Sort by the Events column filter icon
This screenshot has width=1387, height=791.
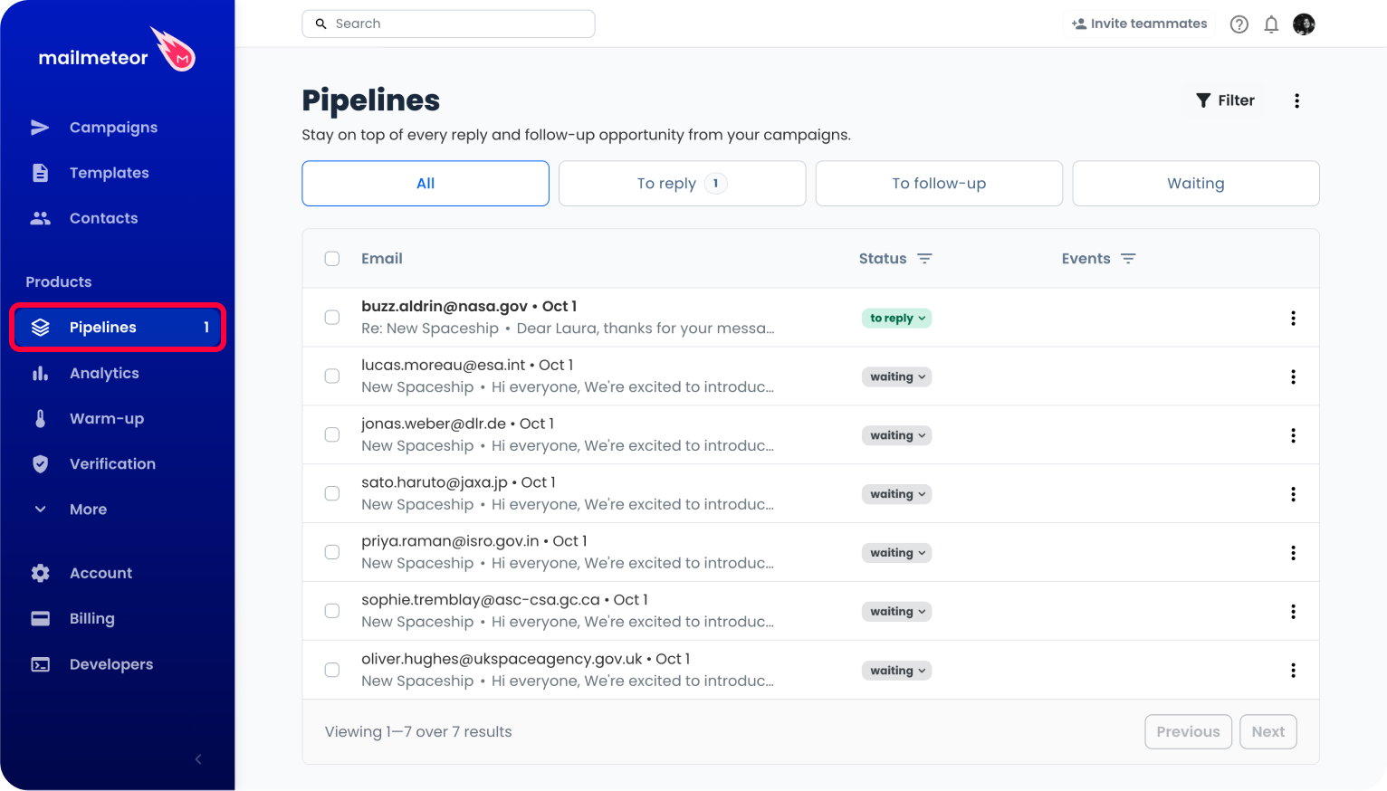point(1128,259)
